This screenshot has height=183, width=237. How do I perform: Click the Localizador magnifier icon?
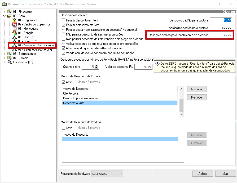point(10,62)
